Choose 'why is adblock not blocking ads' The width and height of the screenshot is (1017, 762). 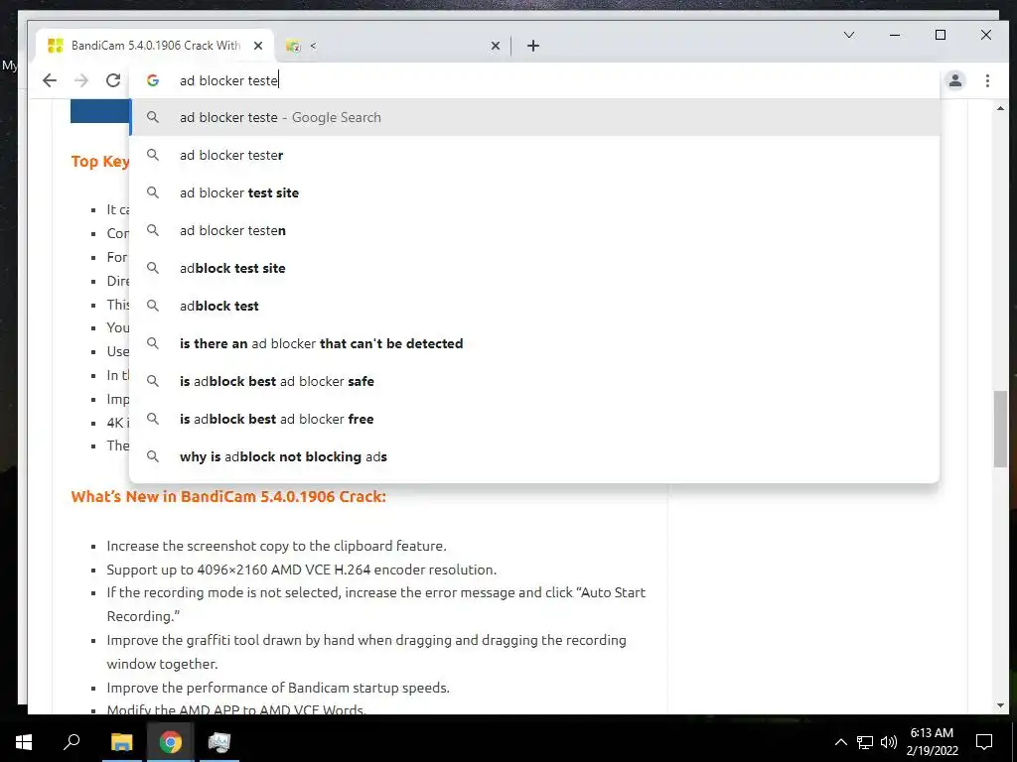[x=534, y=456]
